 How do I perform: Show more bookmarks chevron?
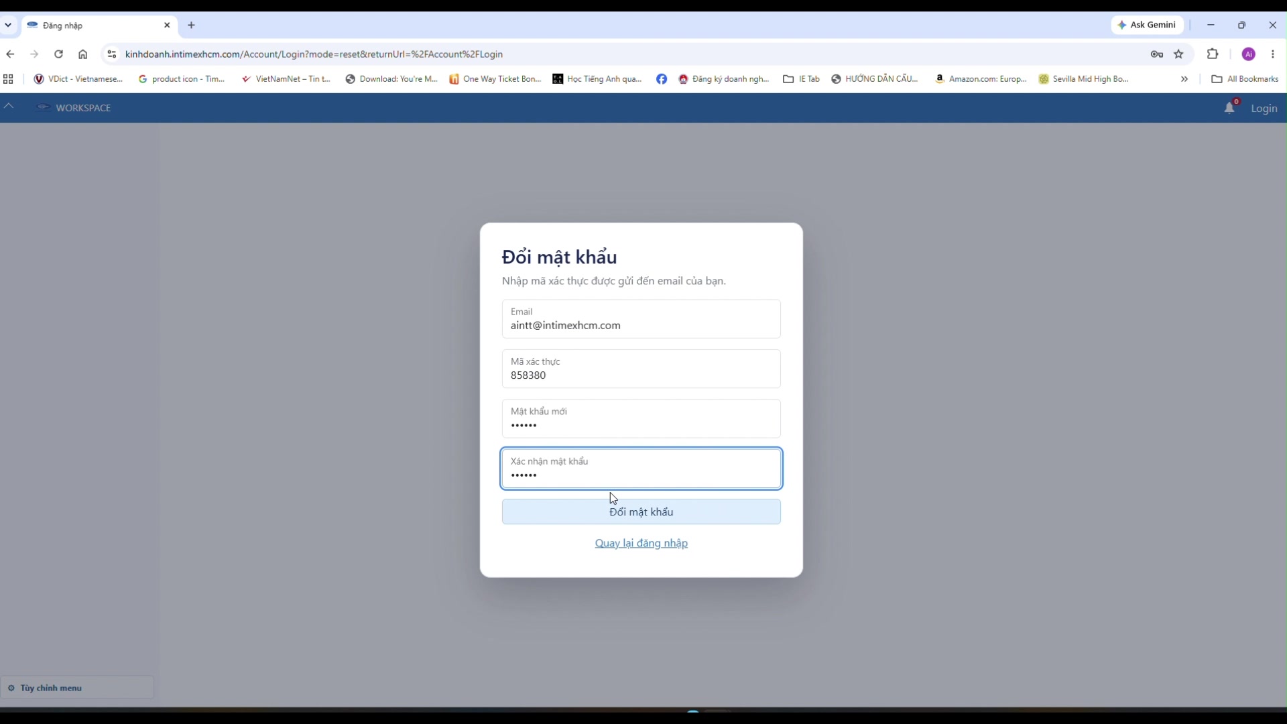[1184, 79]
